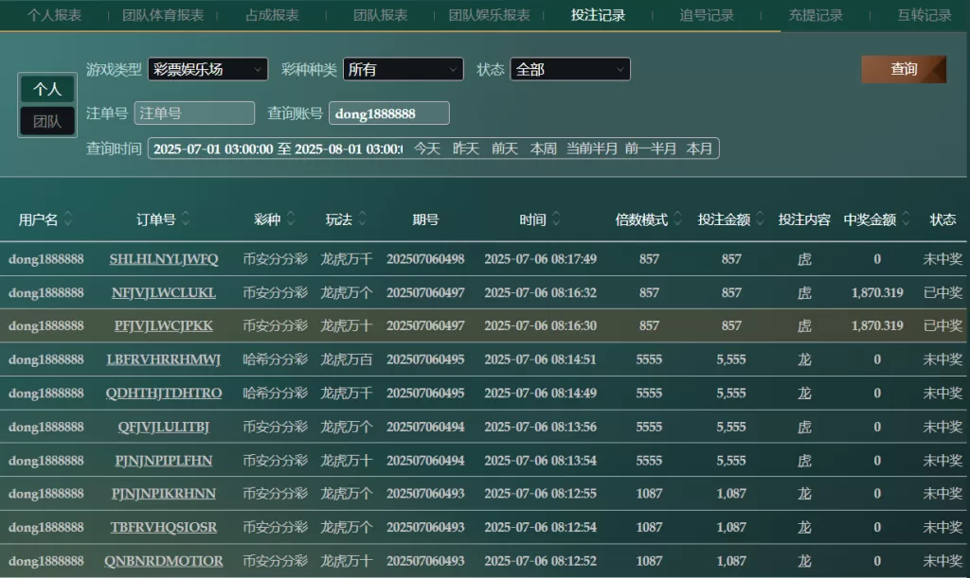Image resolution: width=970 pixels, height=578 pixels.
Task: Click the 查询 button
Action: (x=904, y=69)
